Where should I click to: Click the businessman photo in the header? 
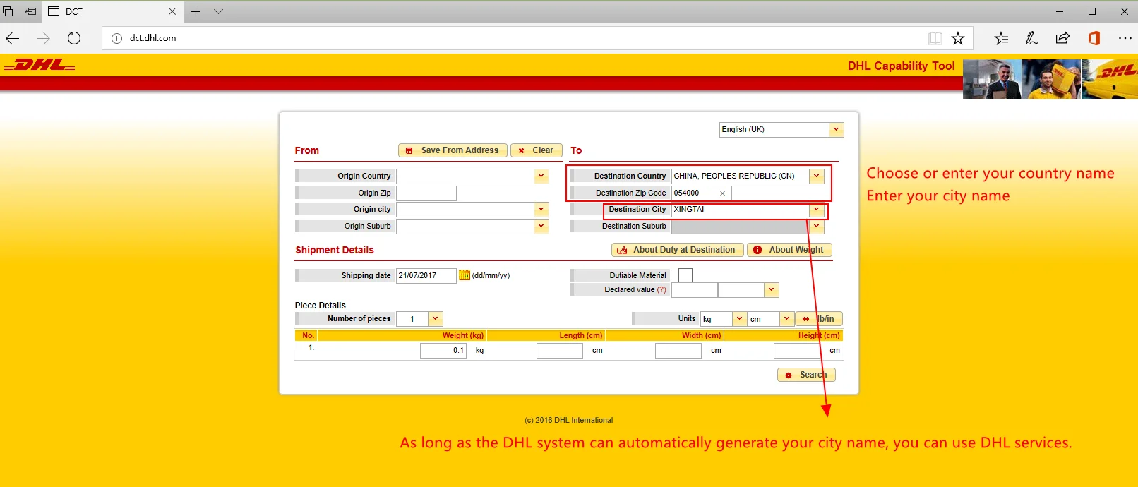(x=992, y=79)
